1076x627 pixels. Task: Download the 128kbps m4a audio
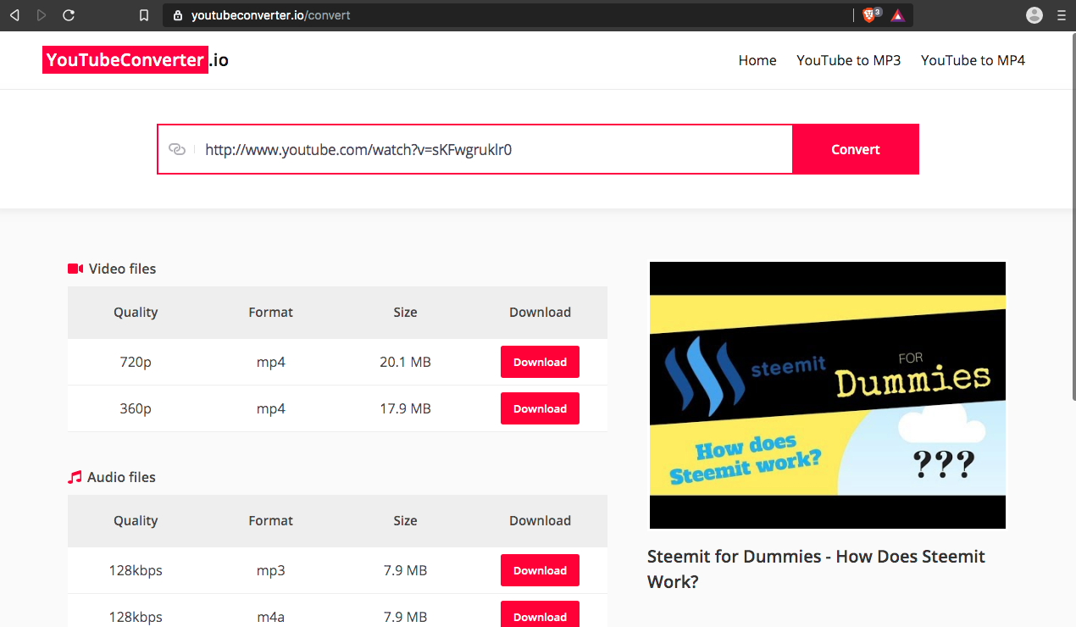coord(540,614)
